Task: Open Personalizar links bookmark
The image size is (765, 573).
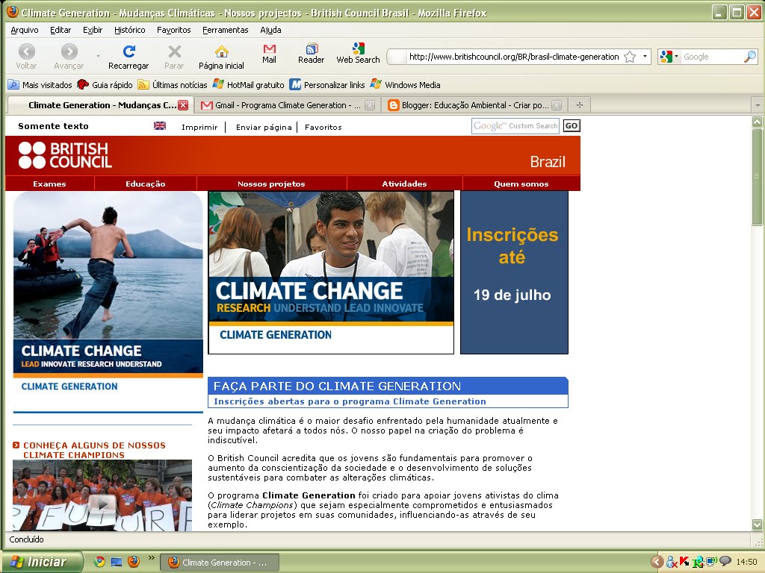Action: coord(327,85)
